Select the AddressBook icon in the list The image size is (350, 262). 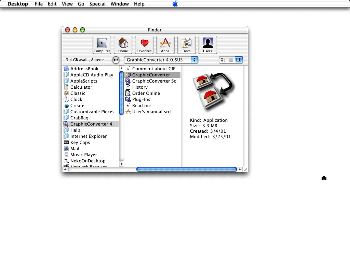66,69
